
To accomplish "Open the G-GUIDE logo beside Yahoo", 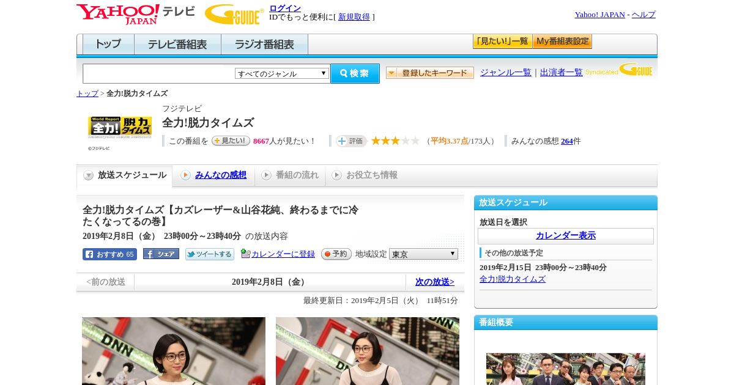I will click(234, 14).
